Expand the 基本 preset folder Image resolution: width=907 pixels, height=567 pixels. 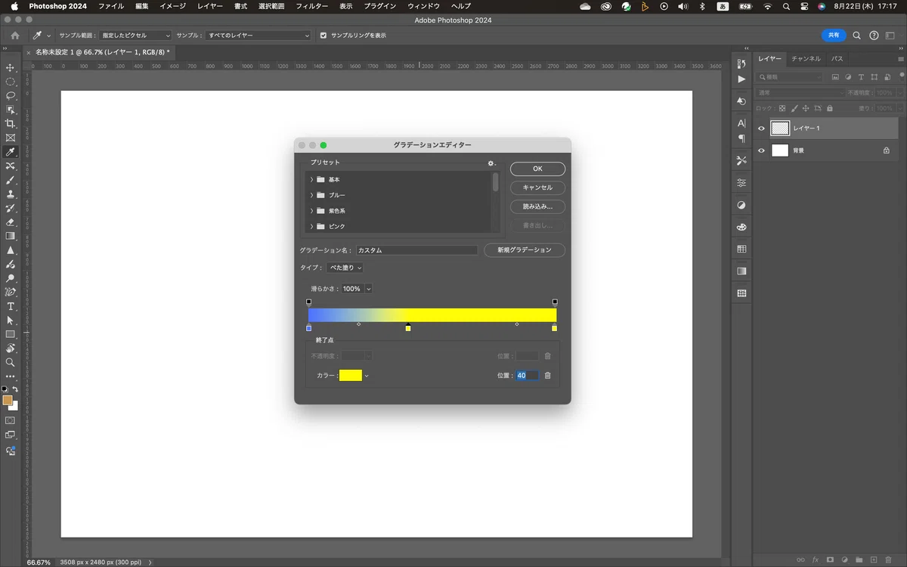[x=311, y=179]
